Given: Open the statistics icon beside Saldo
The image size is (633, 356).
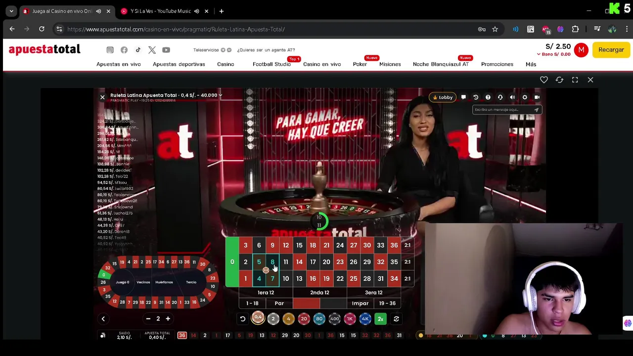Looking at the screenshot, I should (x=103, y=335).
